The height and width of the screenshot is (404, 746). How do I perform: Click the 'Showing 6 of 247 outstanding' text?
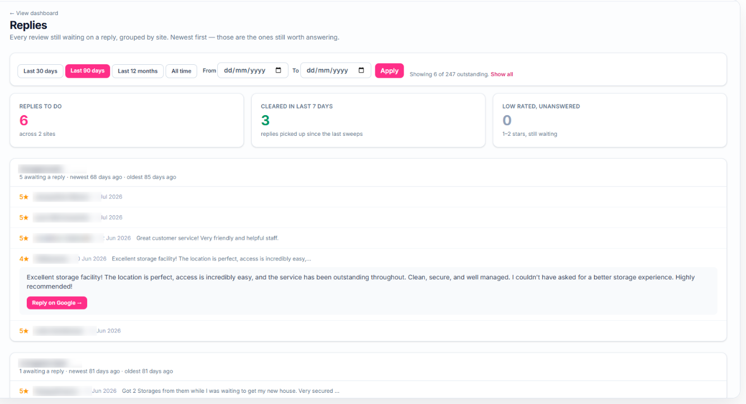[x=449, y=74]
